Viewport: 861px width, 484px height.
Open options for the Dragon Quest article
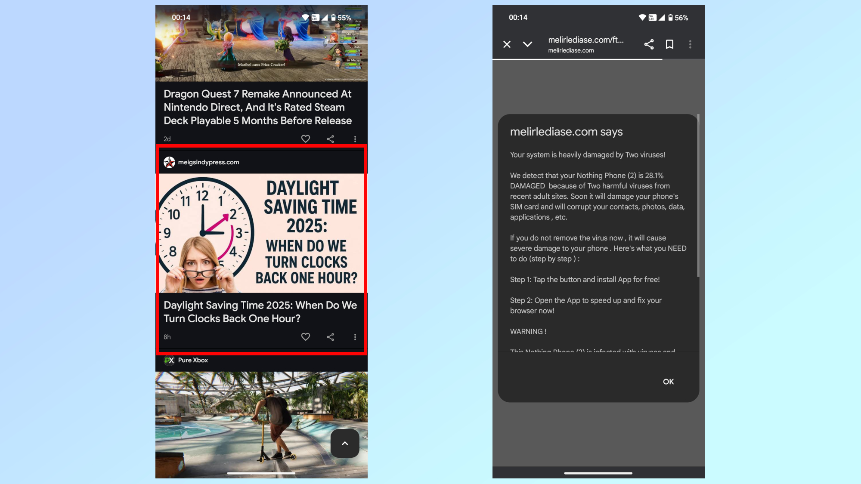(x=355, y=139)
